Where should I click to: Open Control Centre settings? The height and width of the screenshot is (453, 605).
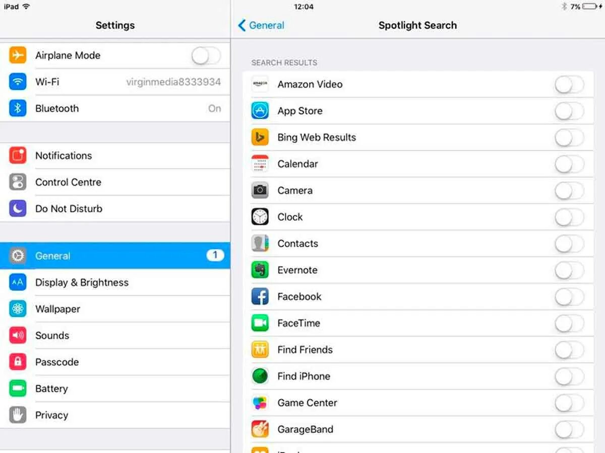pos(115,182)
